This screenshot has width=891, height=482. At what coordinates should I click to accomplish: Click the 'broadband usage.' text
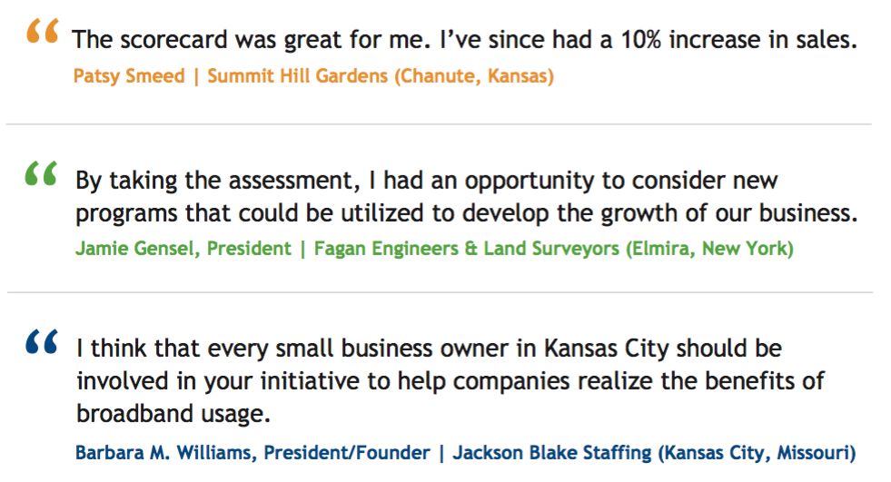click(x=173, y=414)
